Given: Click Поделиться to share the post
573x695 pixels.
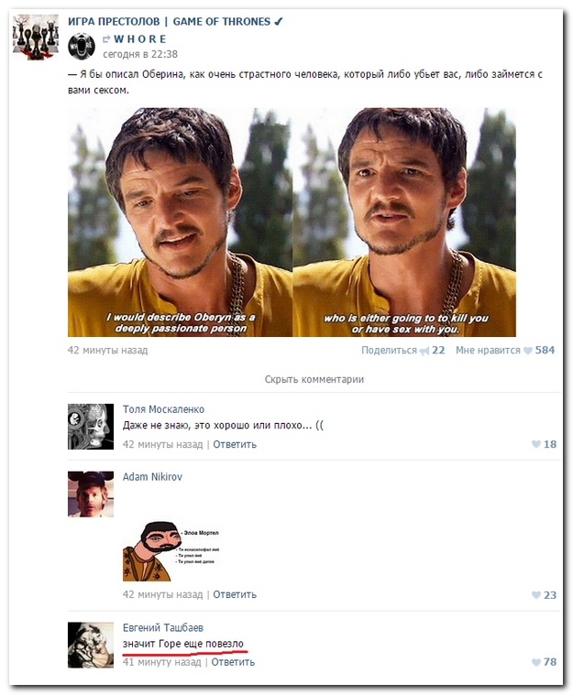Looking at the screenshot, I should point(389,351).
